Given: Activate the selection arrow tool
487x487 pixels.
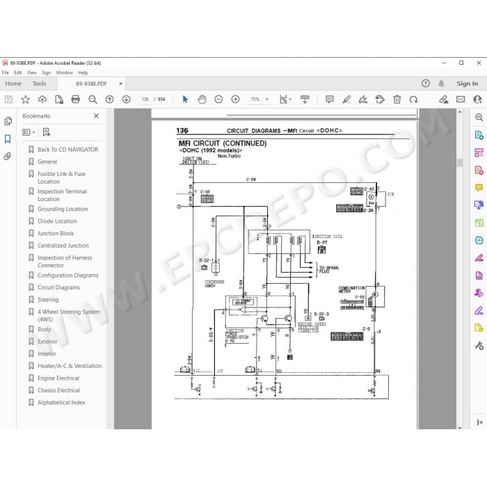Looking at the screenshot, I should (185, 99).
